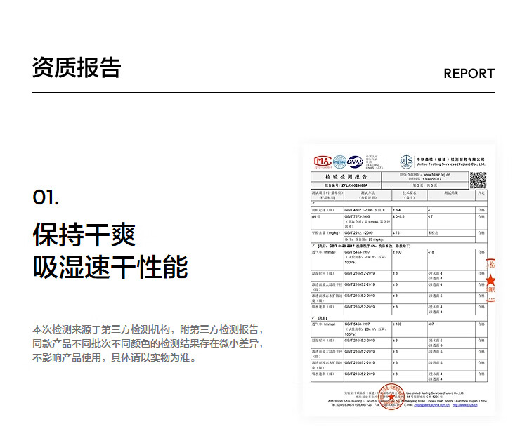Click the 不影响产品使用 disclaimer line
Image resolution: width=527 pixels, height=441 pixels.
pyautogui.click(x=115, y=357)
